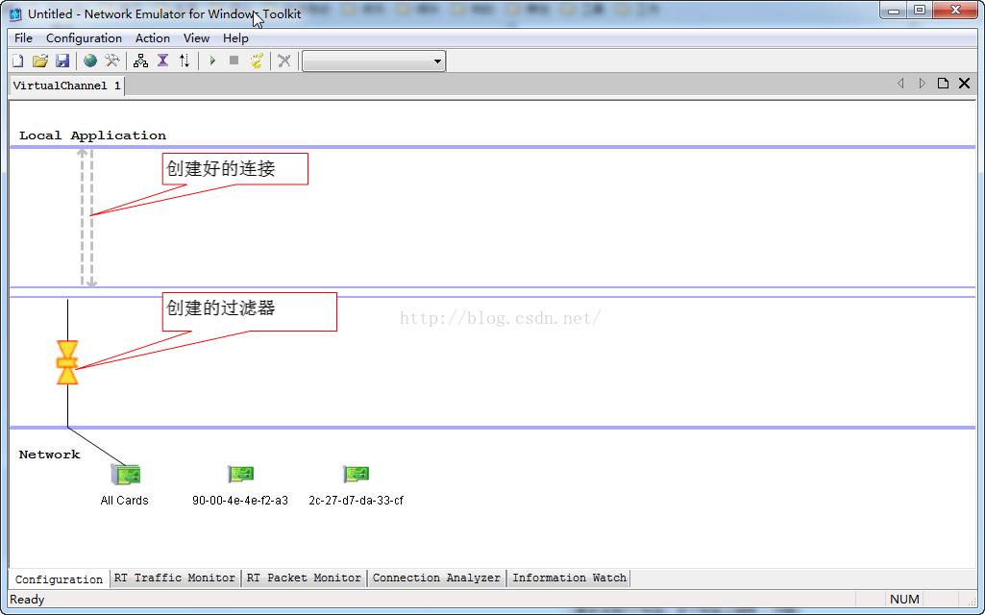Click the NUM indicator in status bar
Image resolution: width=985 pixels, height=615 pixels.
click(x=904, y=600)
